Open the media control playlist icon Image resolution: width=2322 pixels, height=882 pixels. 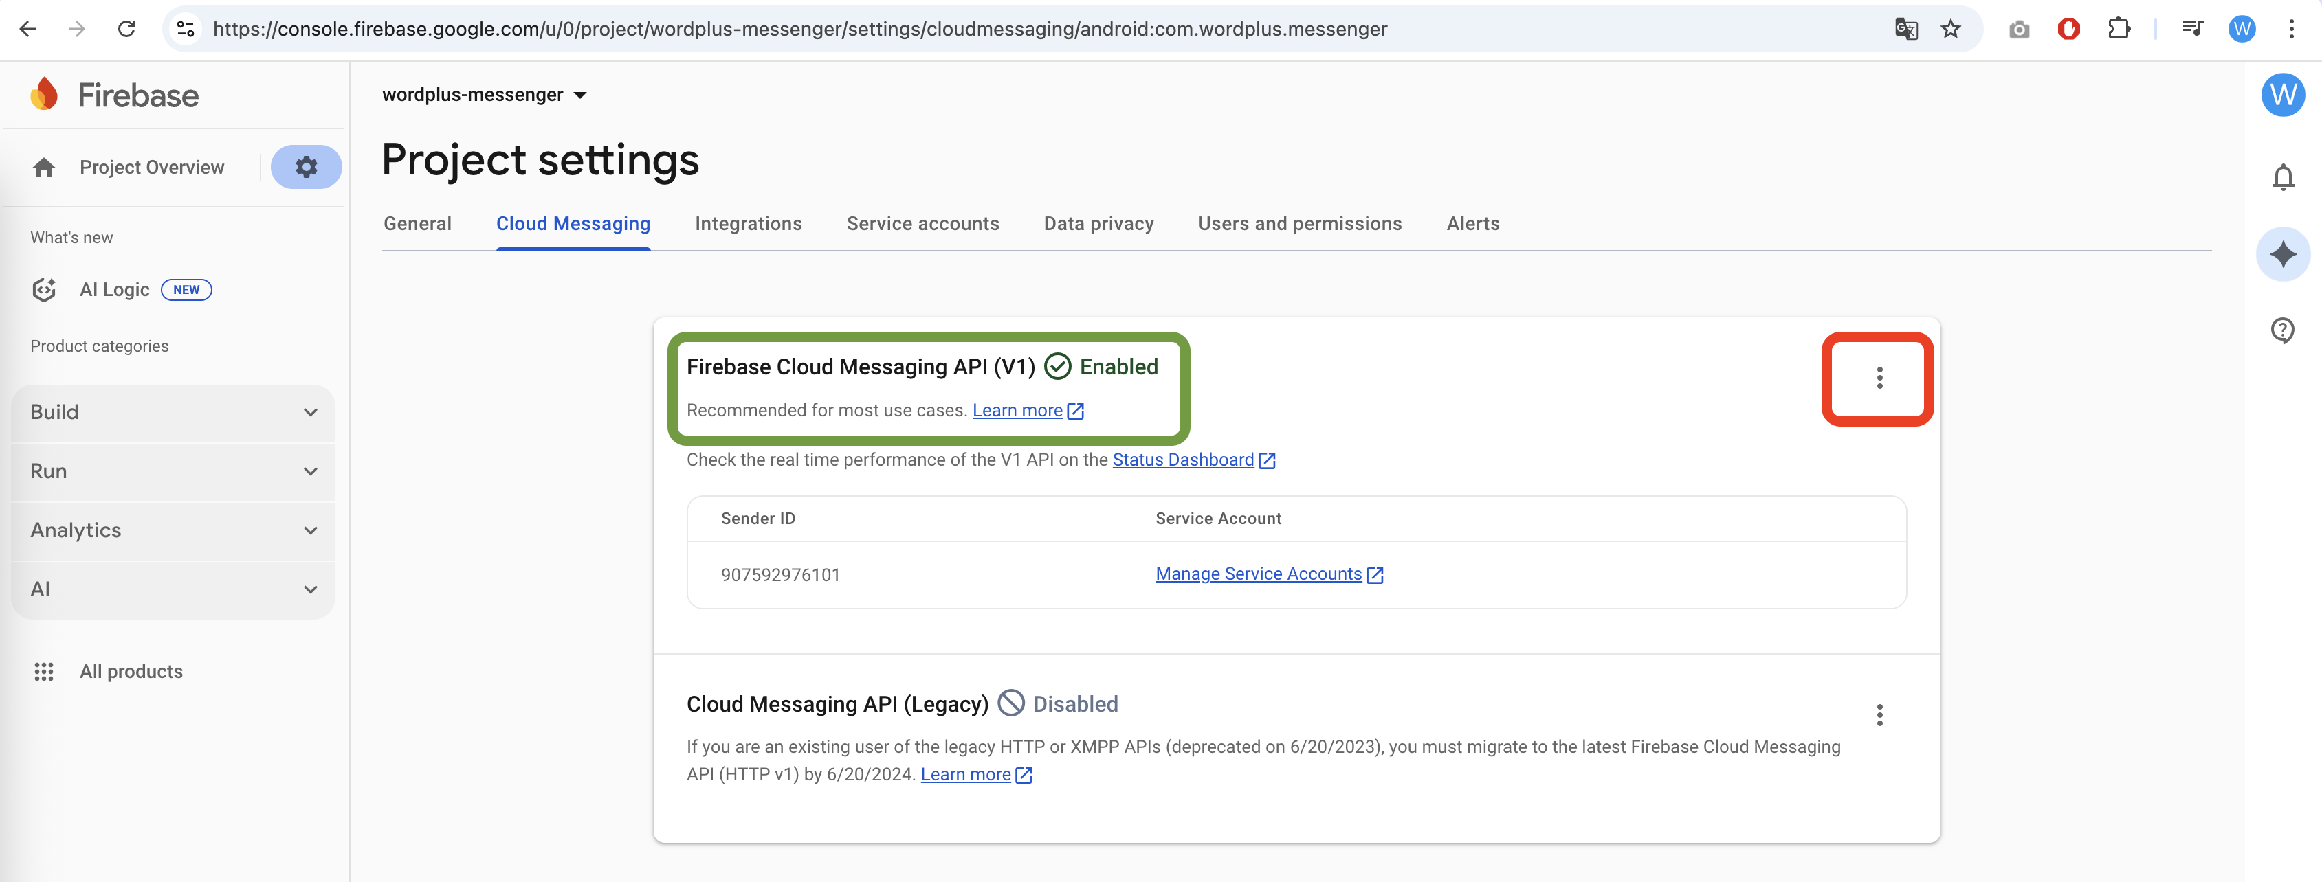coord(2192,29)
